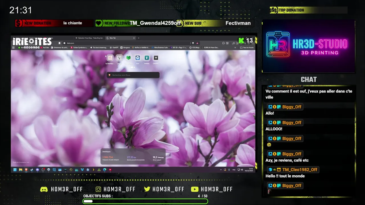Screen dimensions: 365x205
Task: Open the Articles shortcut tile
Action: pyautogui.click(x=147, y=58)
